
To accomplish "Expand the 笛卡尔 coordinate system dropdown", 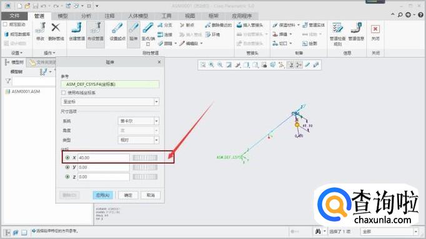I will 138,121.
